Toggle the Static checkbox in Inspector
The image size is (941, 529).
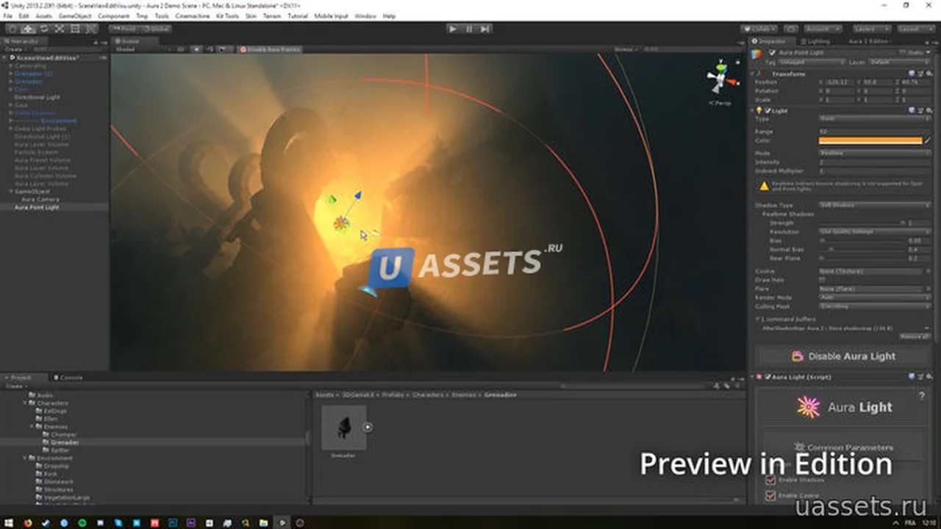(x=904, y=53)
